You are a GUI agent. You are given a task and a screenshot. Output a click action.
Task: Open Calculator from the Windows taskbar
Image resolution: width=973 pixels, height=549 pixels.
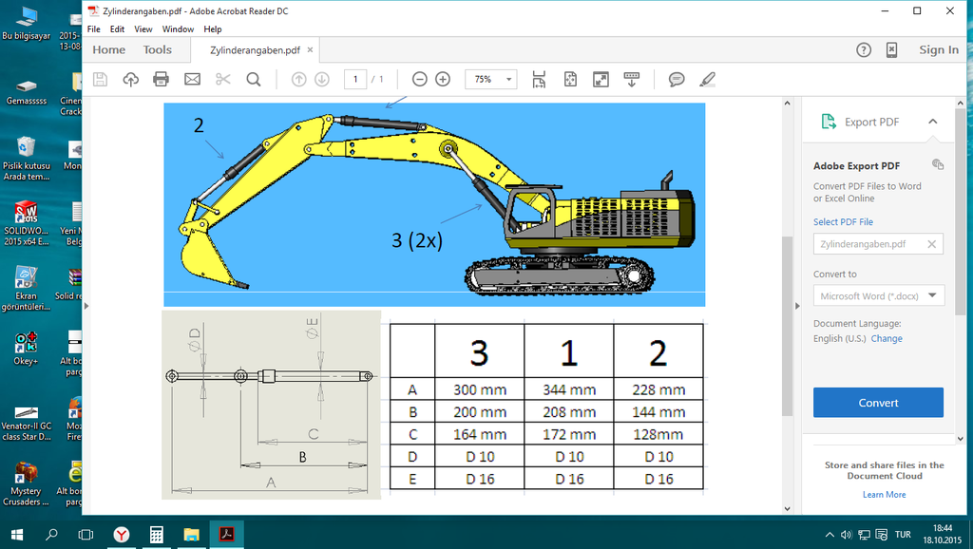(157, 535)
